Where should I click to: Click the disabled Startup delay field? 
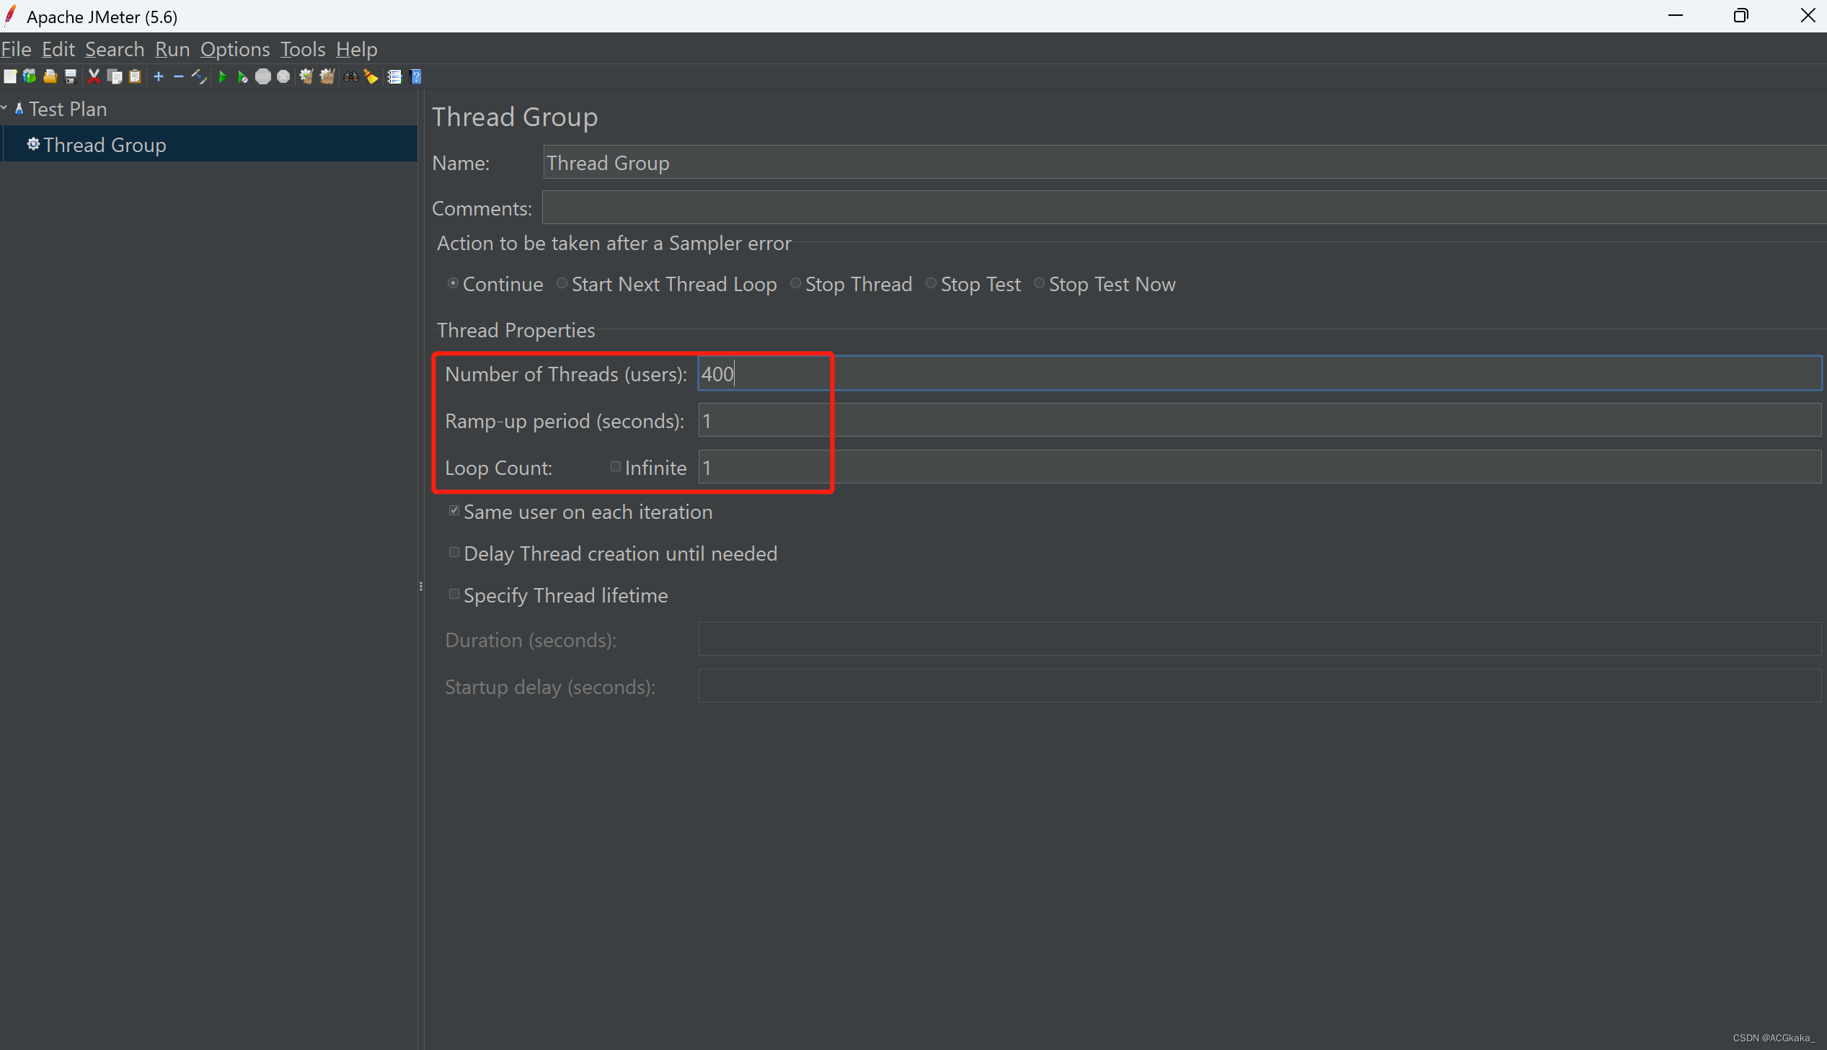(x=1260, y=687)
